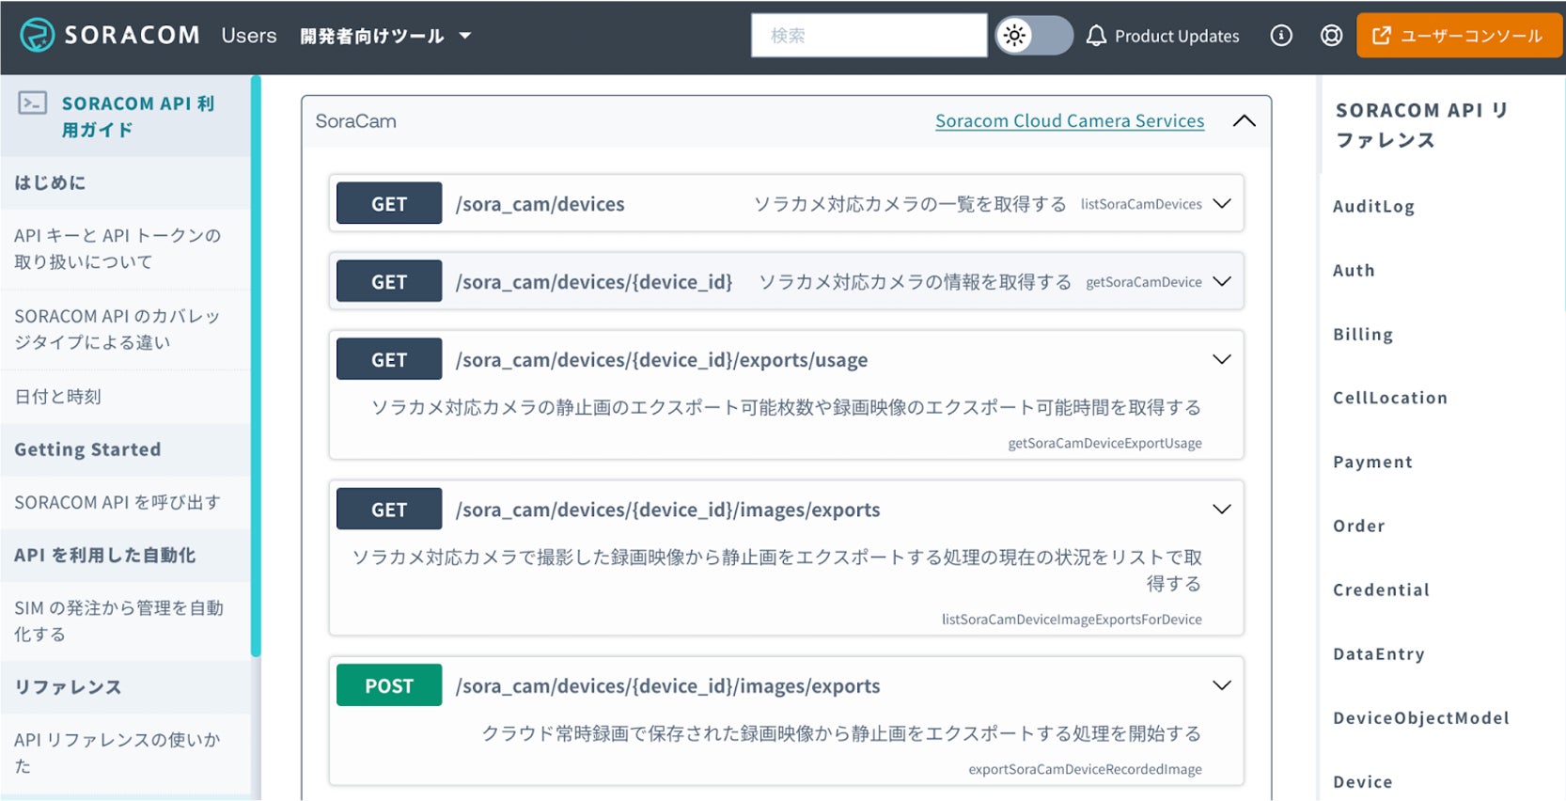This screenshot has width=1566, height=801.
Task: Open the info circle icon
Action: [1281, 36]
